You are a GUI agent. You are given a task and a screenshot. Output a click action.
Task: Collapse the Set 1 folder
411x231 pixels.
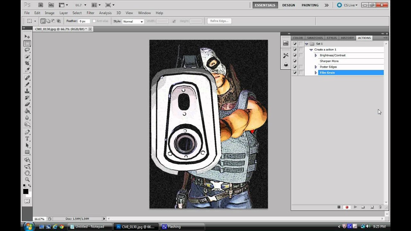point(307,44)
